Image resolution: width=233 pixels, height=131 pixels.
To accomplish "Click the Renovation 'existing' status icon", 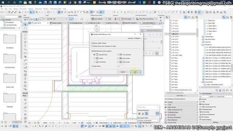I will tap(139, 114).
